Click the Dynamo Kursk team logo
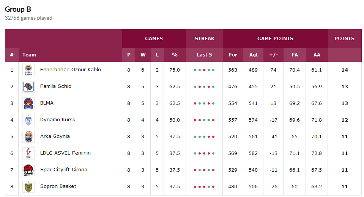The image size is (364, 197). tap(28, 120)
